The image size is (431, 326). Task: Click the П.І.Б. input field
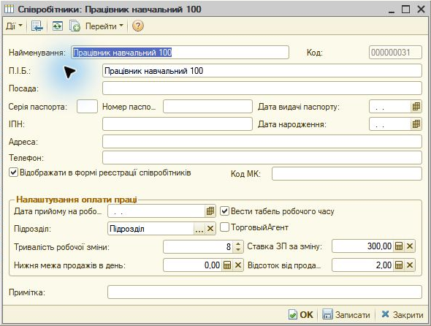tap(262, 71)
